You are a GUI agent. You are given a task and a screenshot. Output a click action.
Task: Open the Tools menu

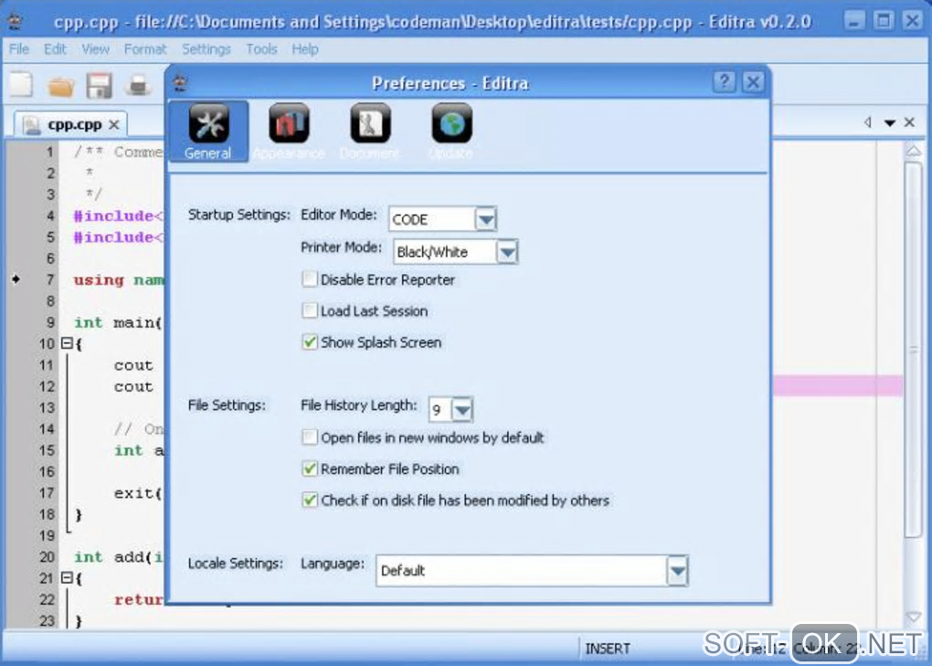click(x=261, y=48)
